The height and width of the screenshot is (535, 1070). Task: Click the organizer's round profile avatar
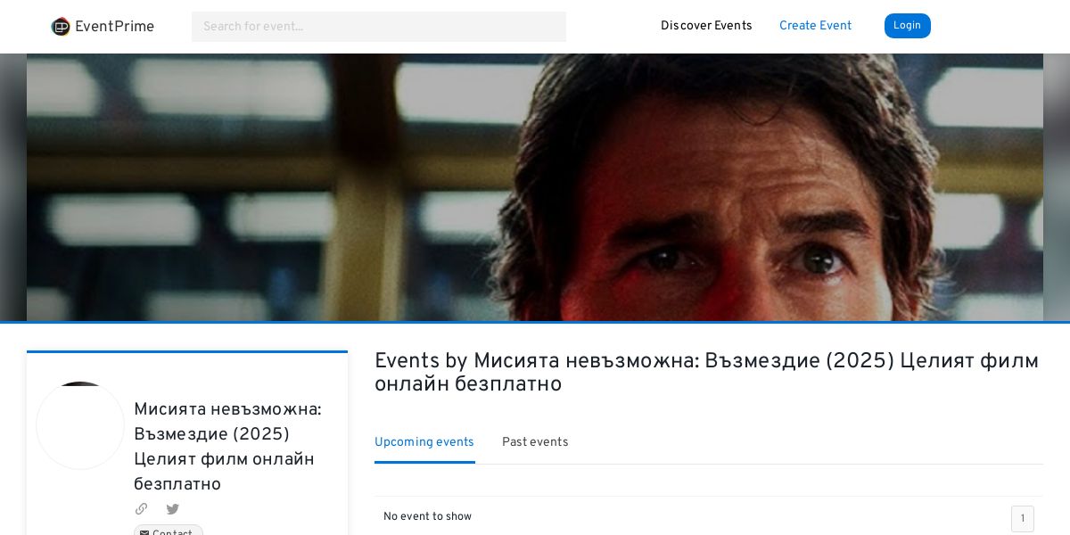[80, 425]
